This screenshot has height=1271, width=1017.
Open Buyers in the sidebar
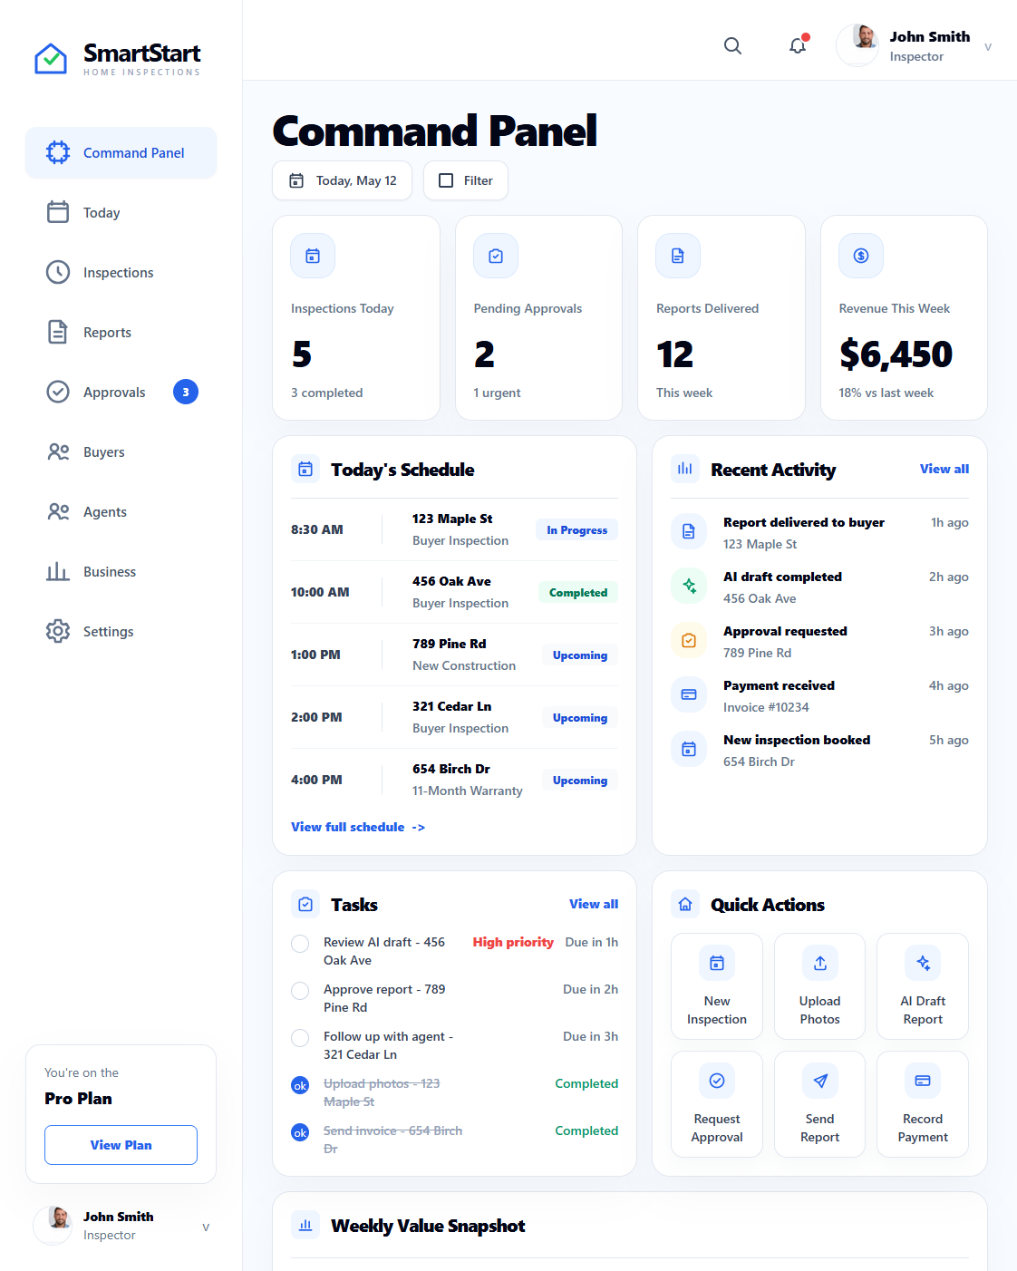click(x=121, y=451)
